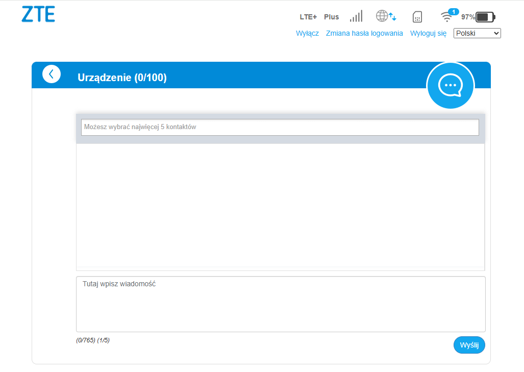524x372 pixels.
Task: Click the ZTE logo
Action: 38,14
